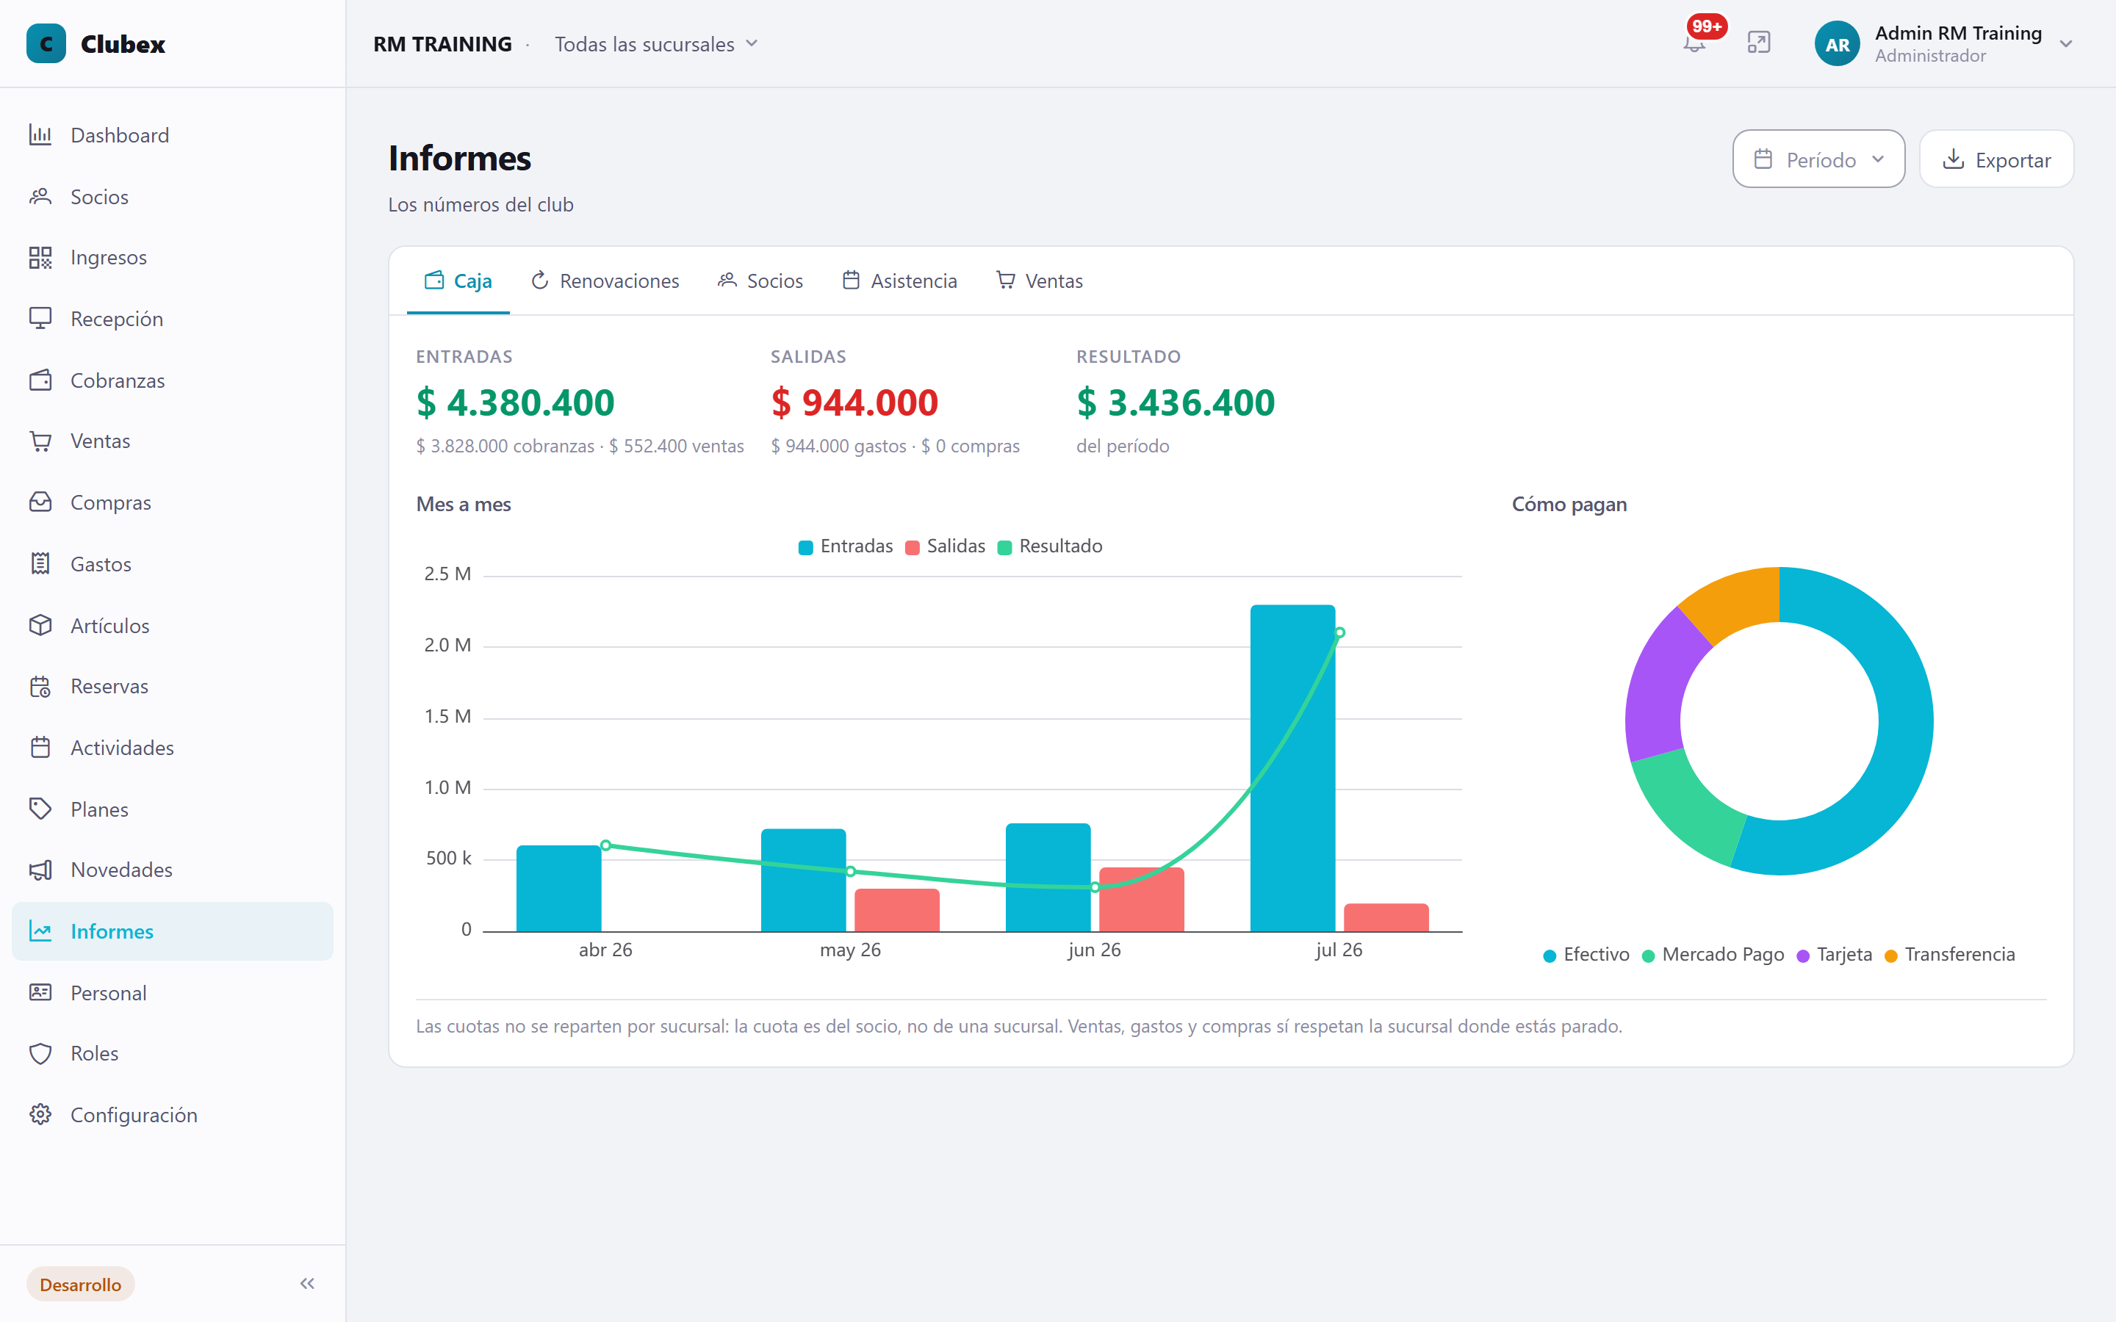Open the Reservas sidebar link
This screenshot has width=2116, height=1322.
[x=172, y=687]
